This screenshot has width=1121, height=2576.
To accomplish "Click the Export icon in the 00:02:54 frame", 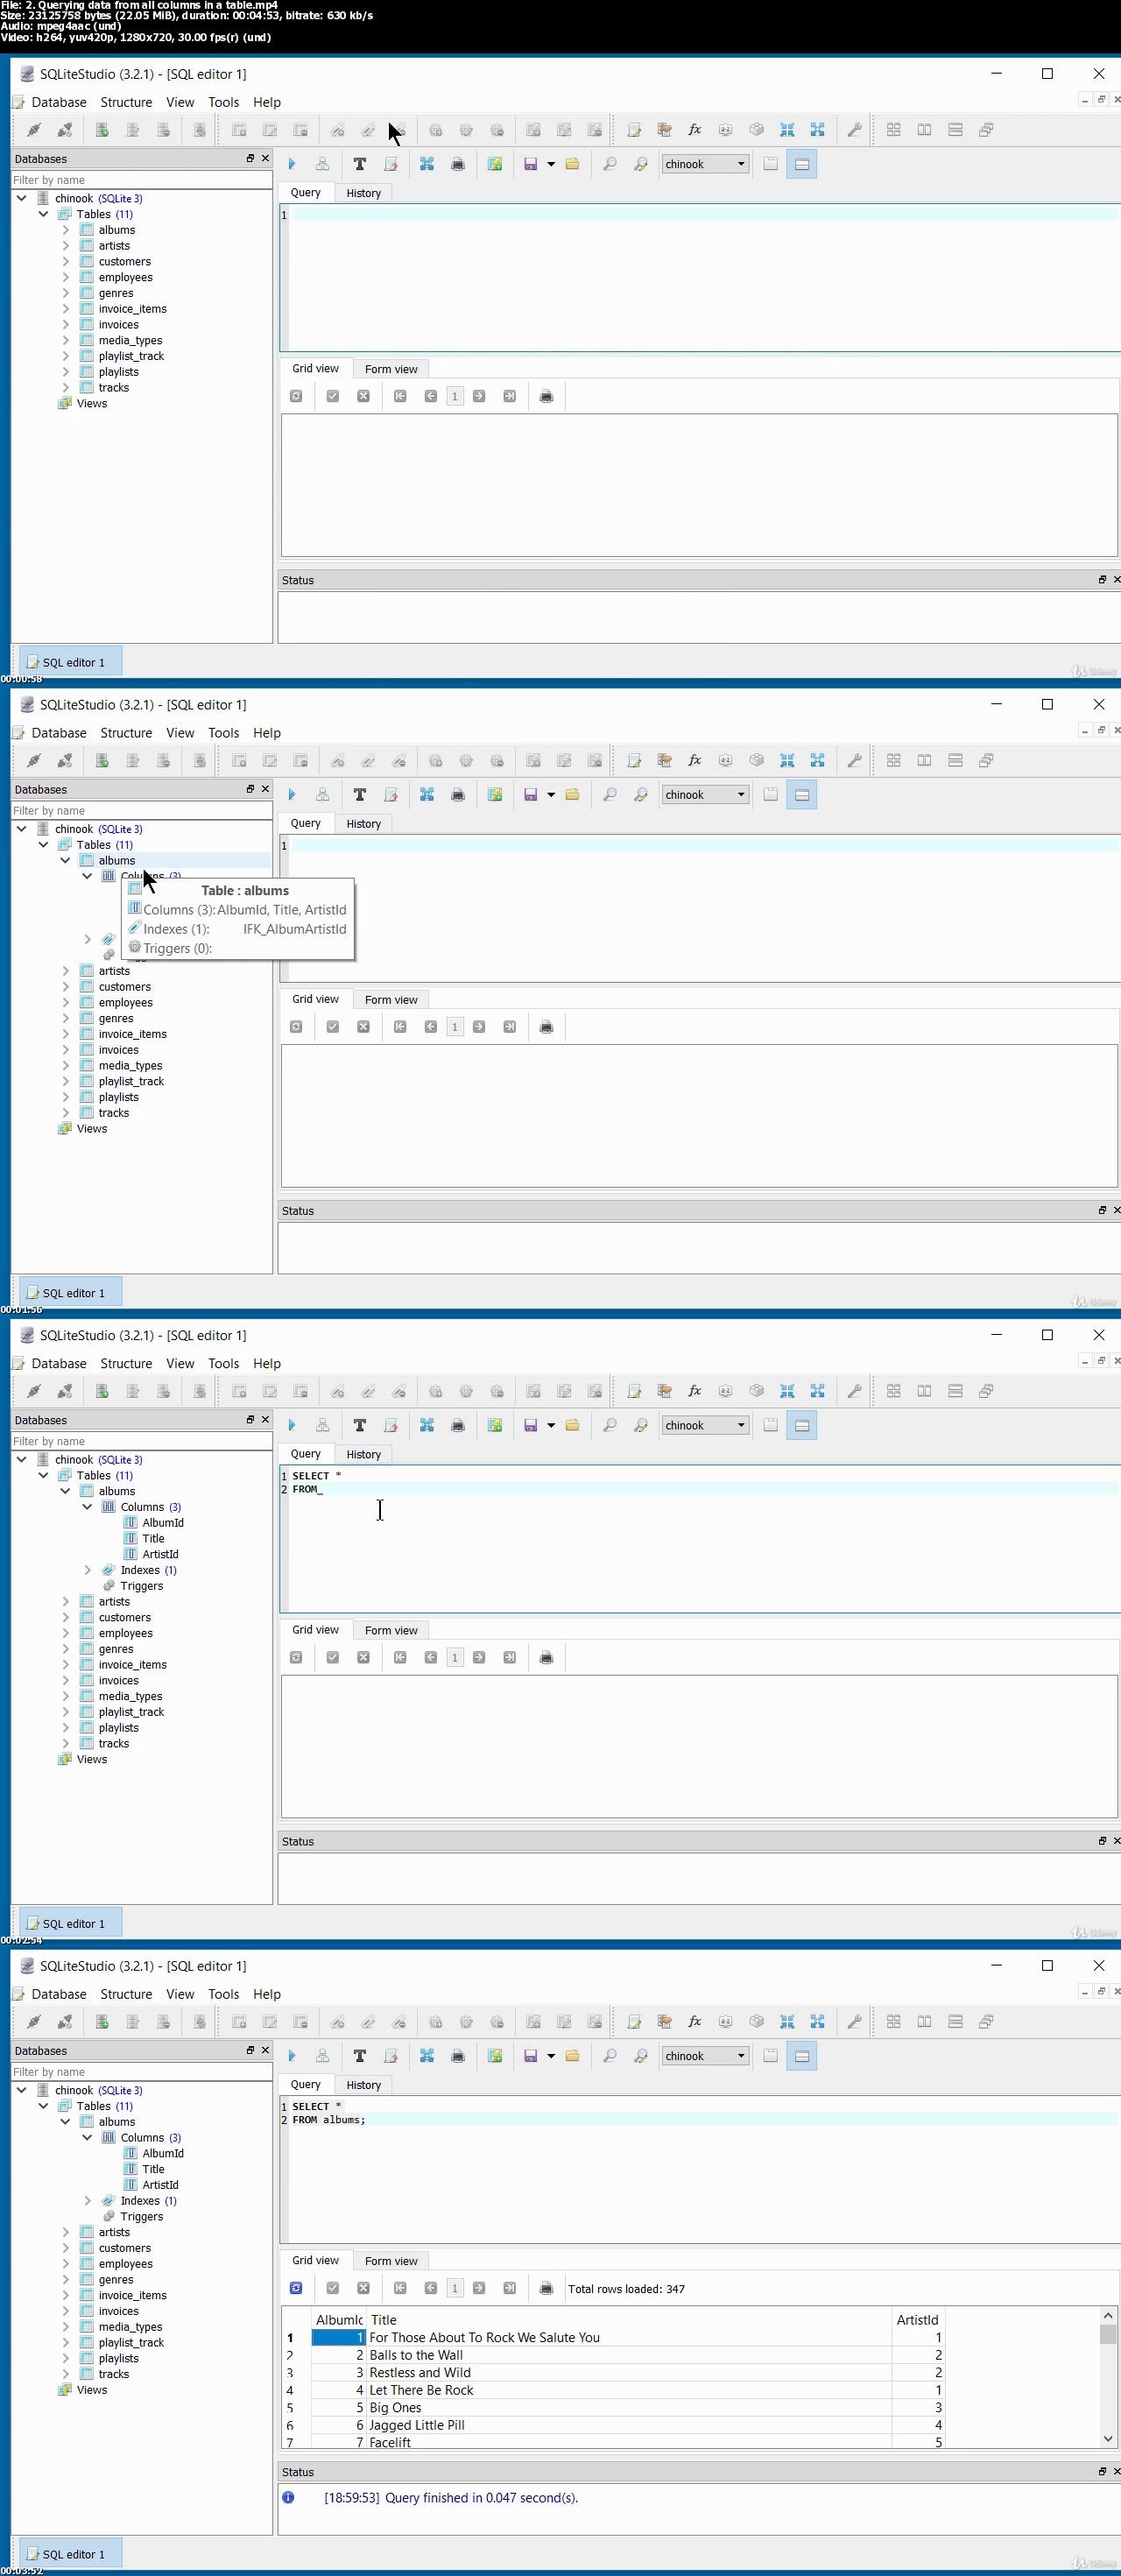I will pos(818,1391).
